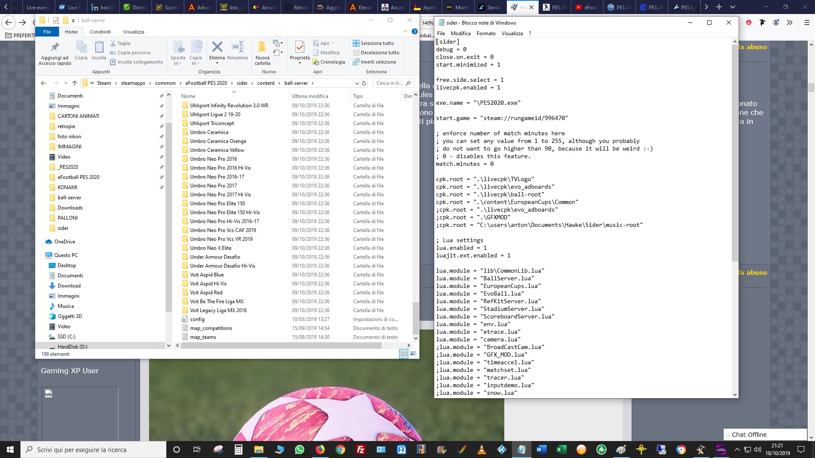Open the Proprietà properties icon

pos(300,47)
